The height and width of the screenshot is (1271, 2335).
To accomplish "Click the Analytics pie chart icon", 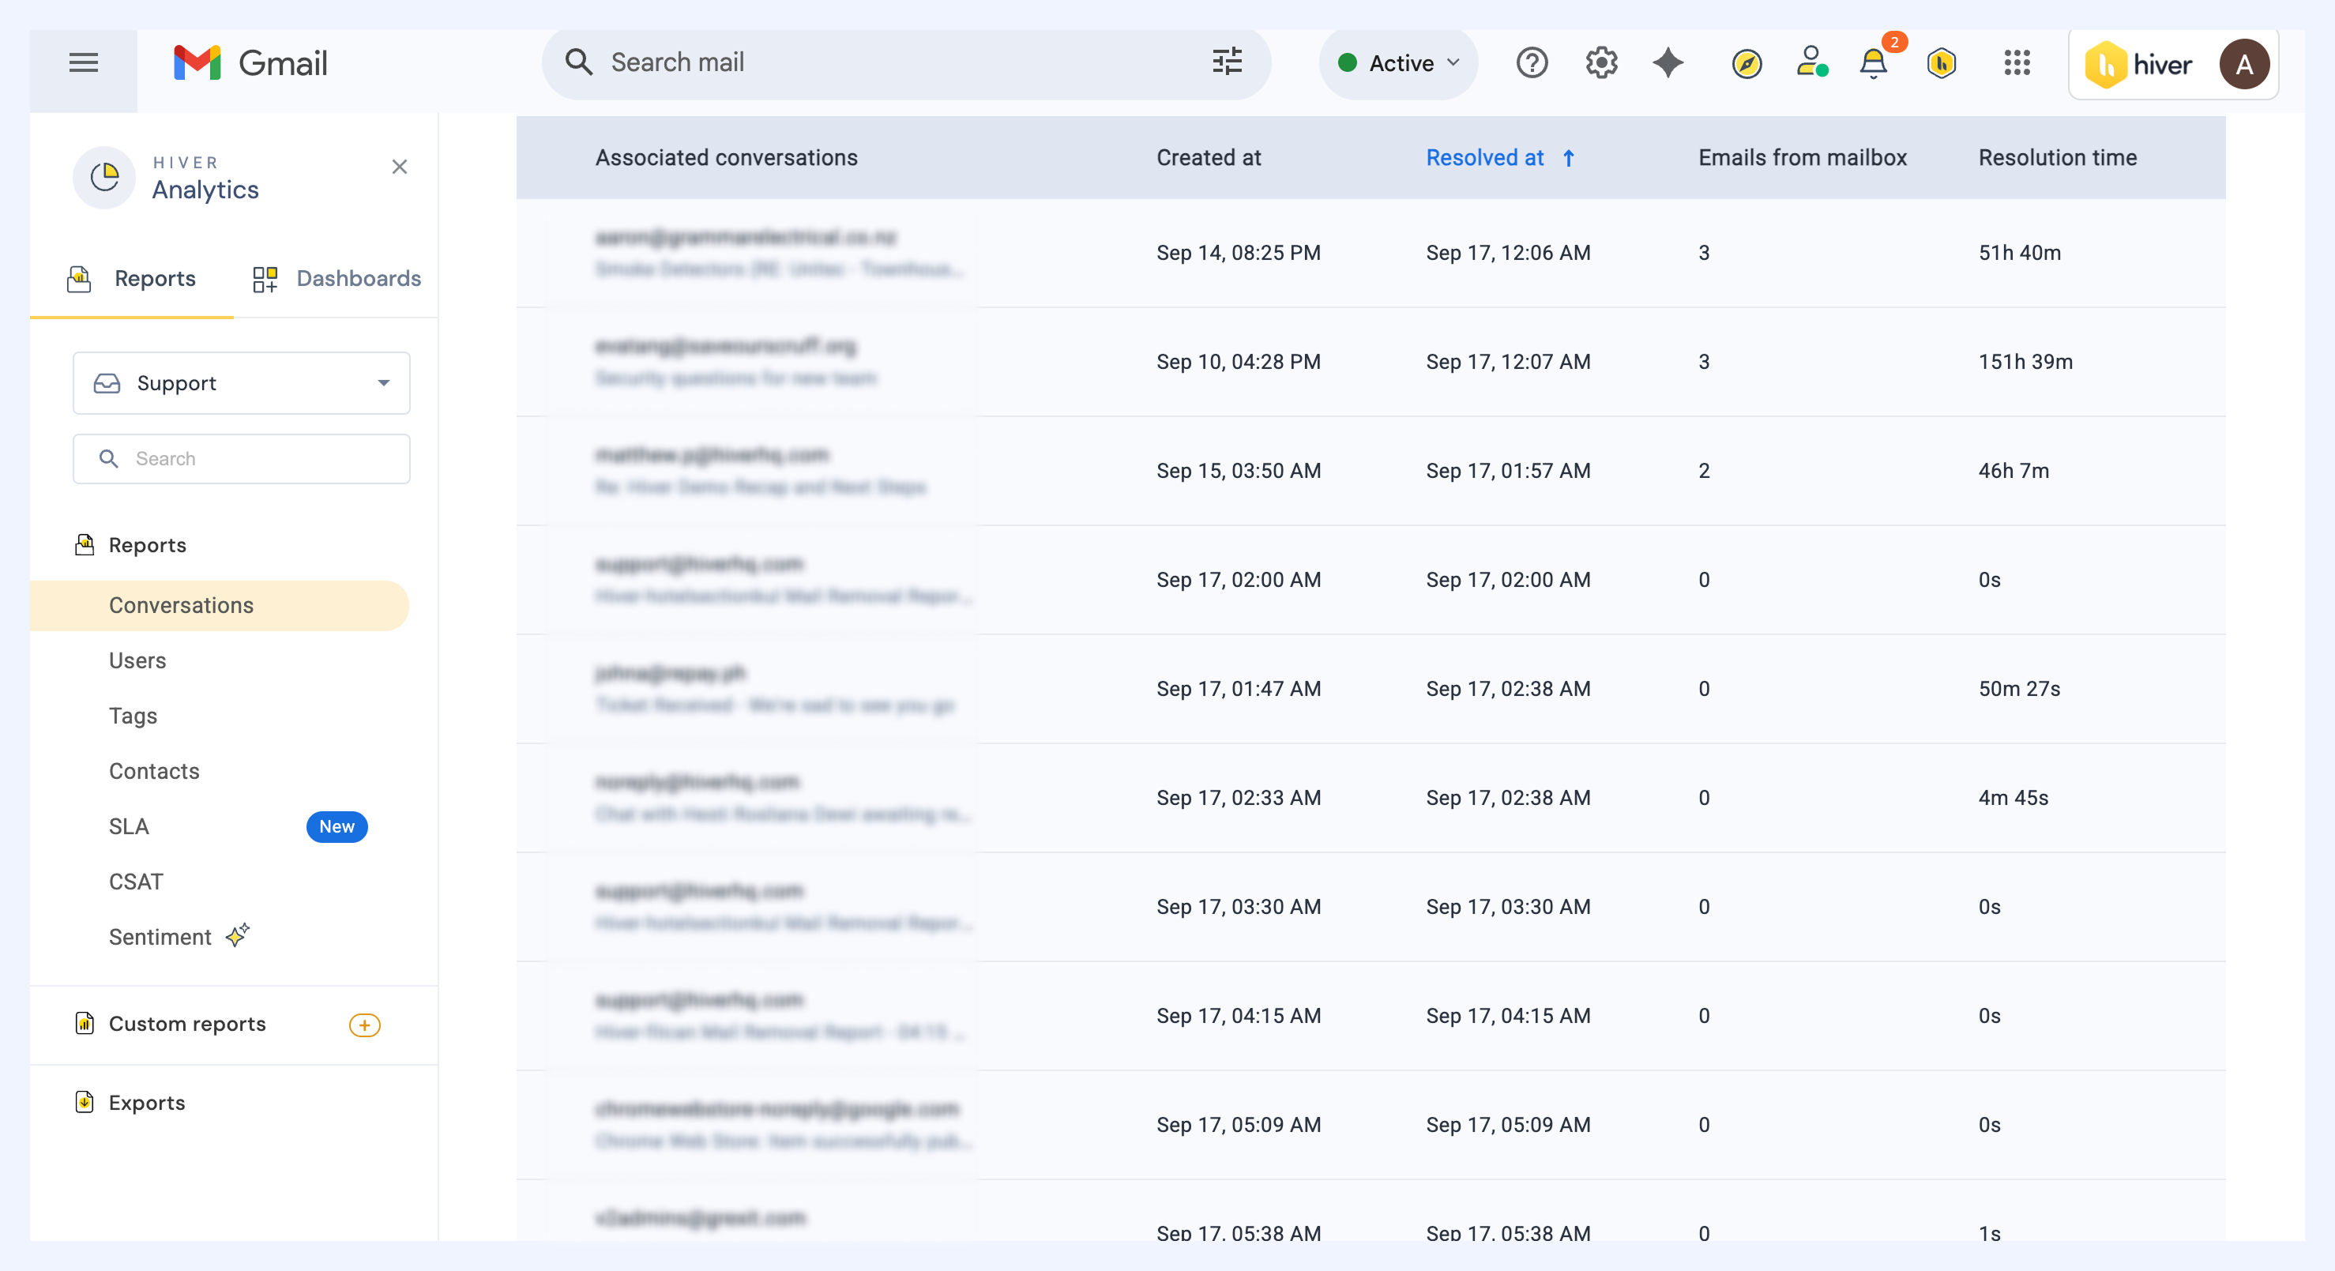I will [x=104, y=177].
